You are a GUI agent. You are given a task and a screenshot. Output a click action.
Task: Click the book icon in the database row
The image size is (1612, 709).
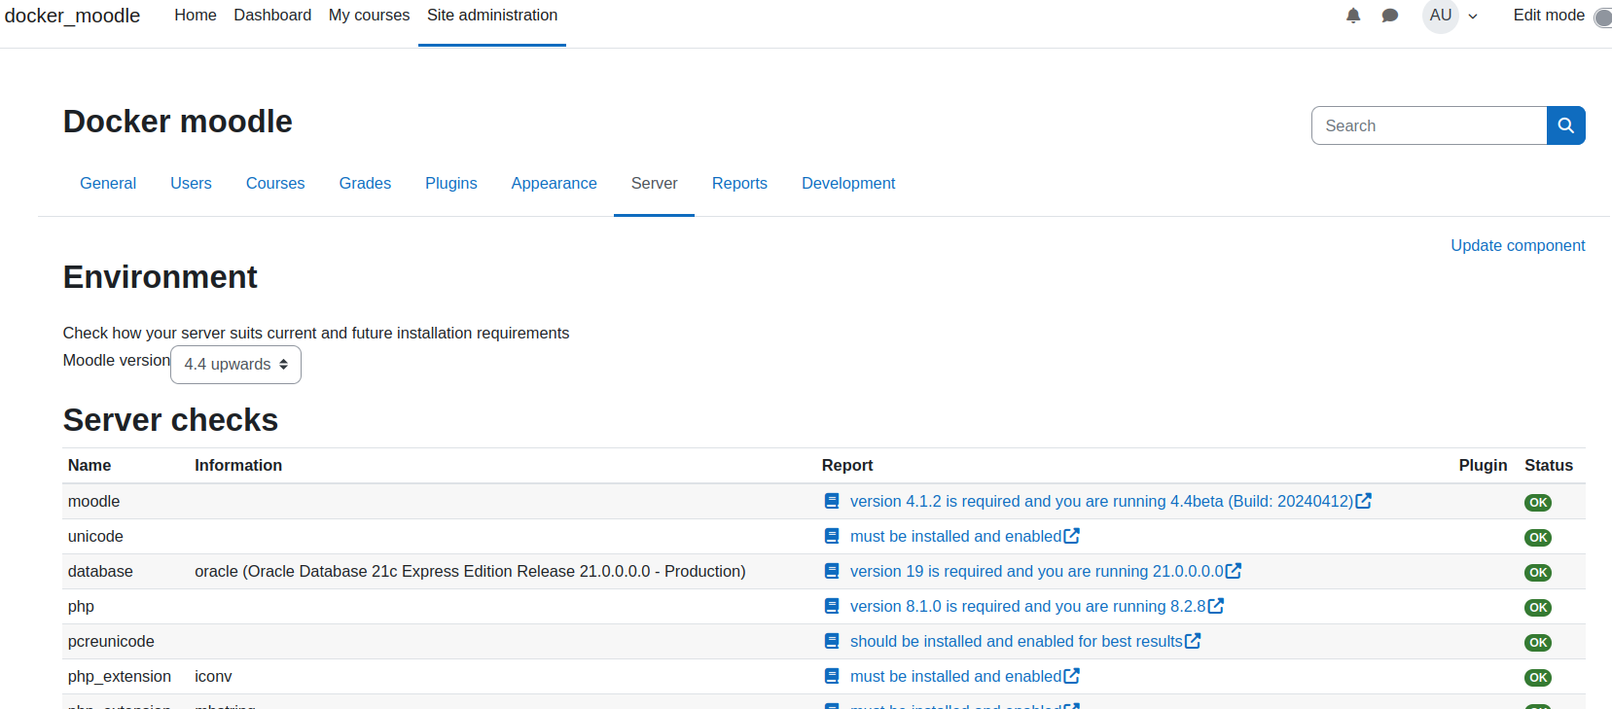832,571
